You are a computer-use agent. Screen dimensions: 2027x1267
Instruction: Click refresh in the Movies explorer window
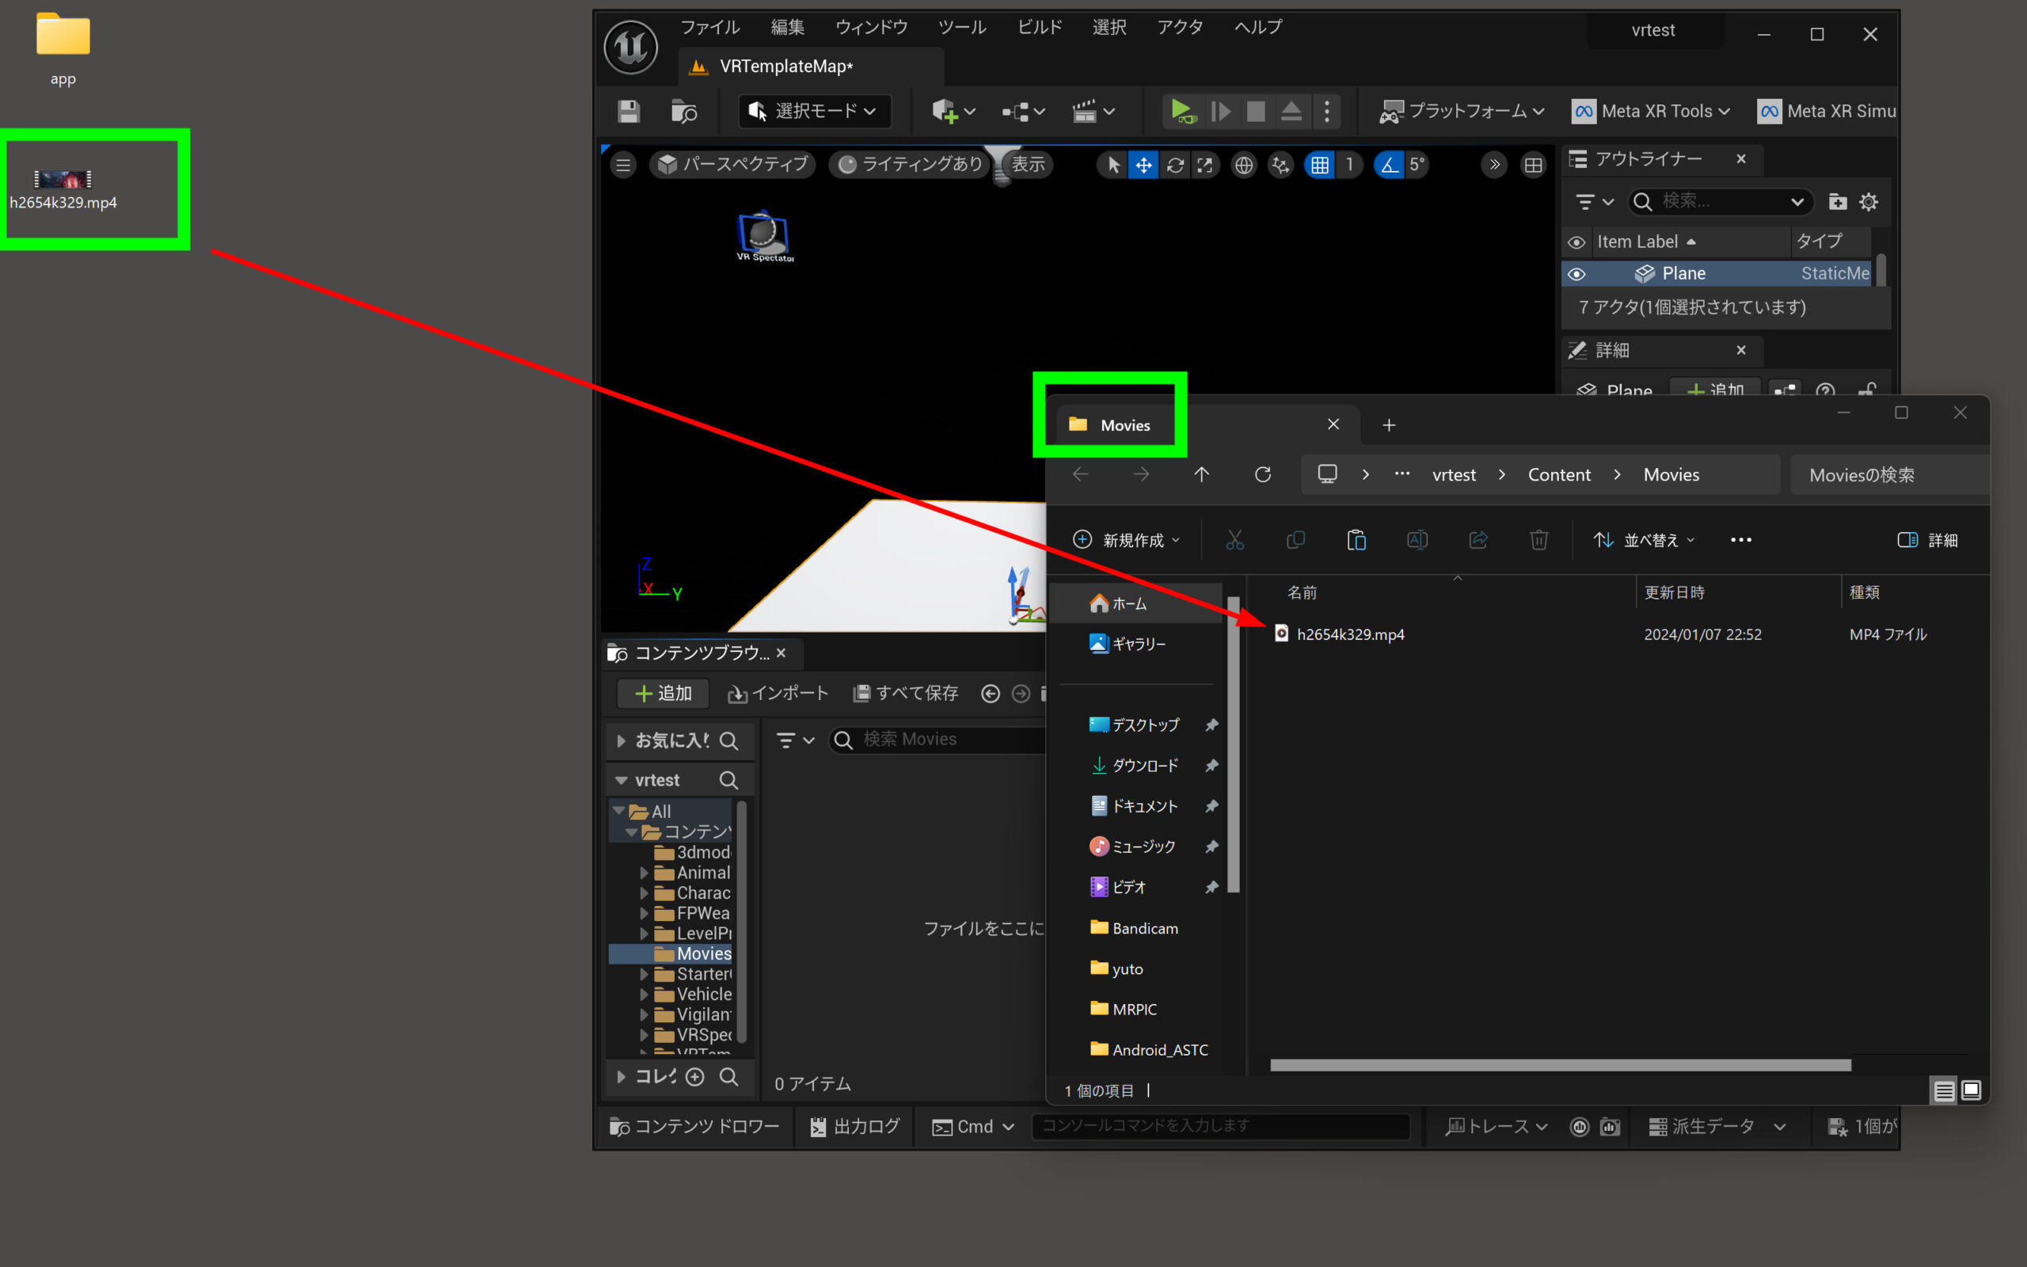(1262, 474)
